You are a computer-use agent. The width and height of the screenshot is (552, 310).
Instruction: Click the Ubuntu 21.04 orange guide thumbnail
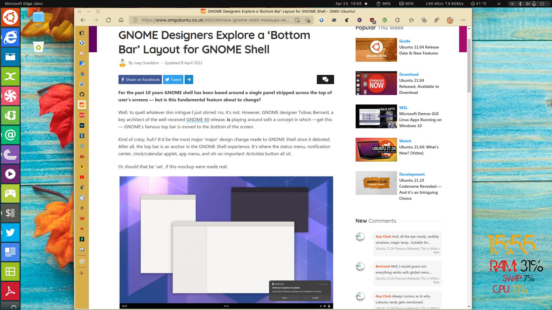(x=376, y=50)
